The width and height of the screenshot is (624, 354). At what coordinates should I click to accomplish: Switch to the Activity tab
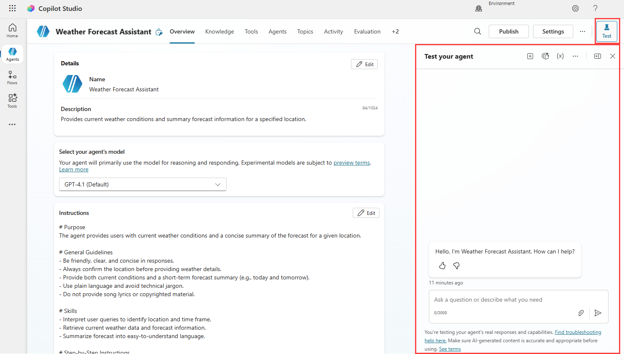(333, 31)
